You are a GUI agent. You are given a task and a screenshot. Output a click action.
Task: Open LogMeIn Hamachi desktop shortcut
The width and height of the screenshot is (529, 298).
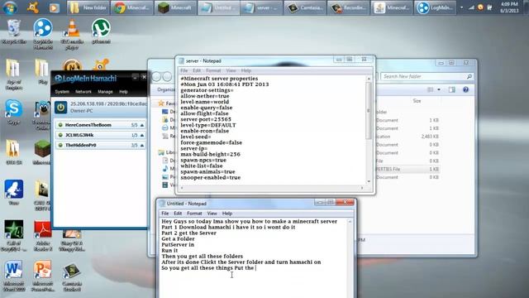pyautogui.click(x=43, y=34)
